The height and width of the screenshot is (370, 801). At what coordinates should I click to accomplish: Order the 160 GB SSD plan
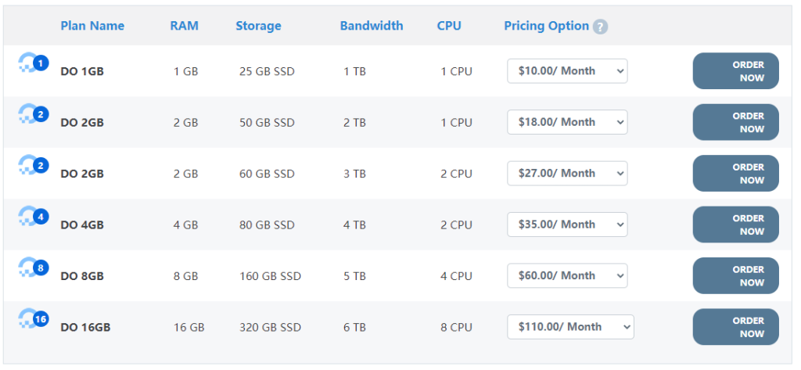coord(735,276)
